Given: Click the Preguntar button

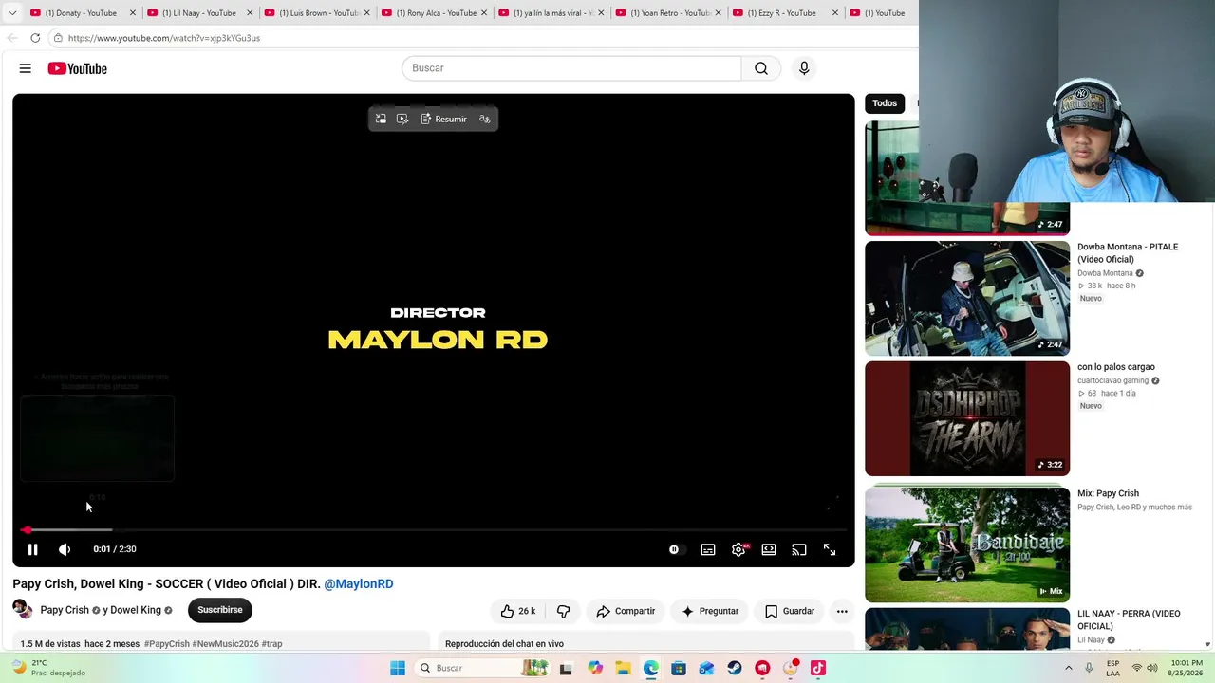Looking at the screenshot, I should (709, 611).
